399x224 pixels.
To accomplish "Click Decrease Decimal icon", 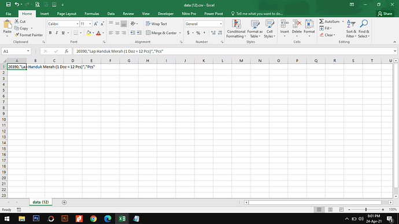I will pos(220,33).
